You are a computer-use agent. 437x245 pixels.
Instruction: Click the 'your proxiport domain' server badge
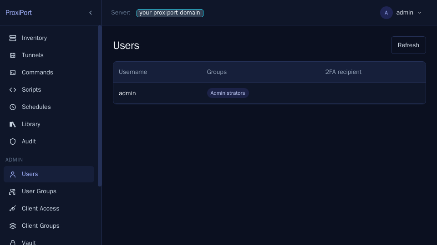tap(170, 13)
